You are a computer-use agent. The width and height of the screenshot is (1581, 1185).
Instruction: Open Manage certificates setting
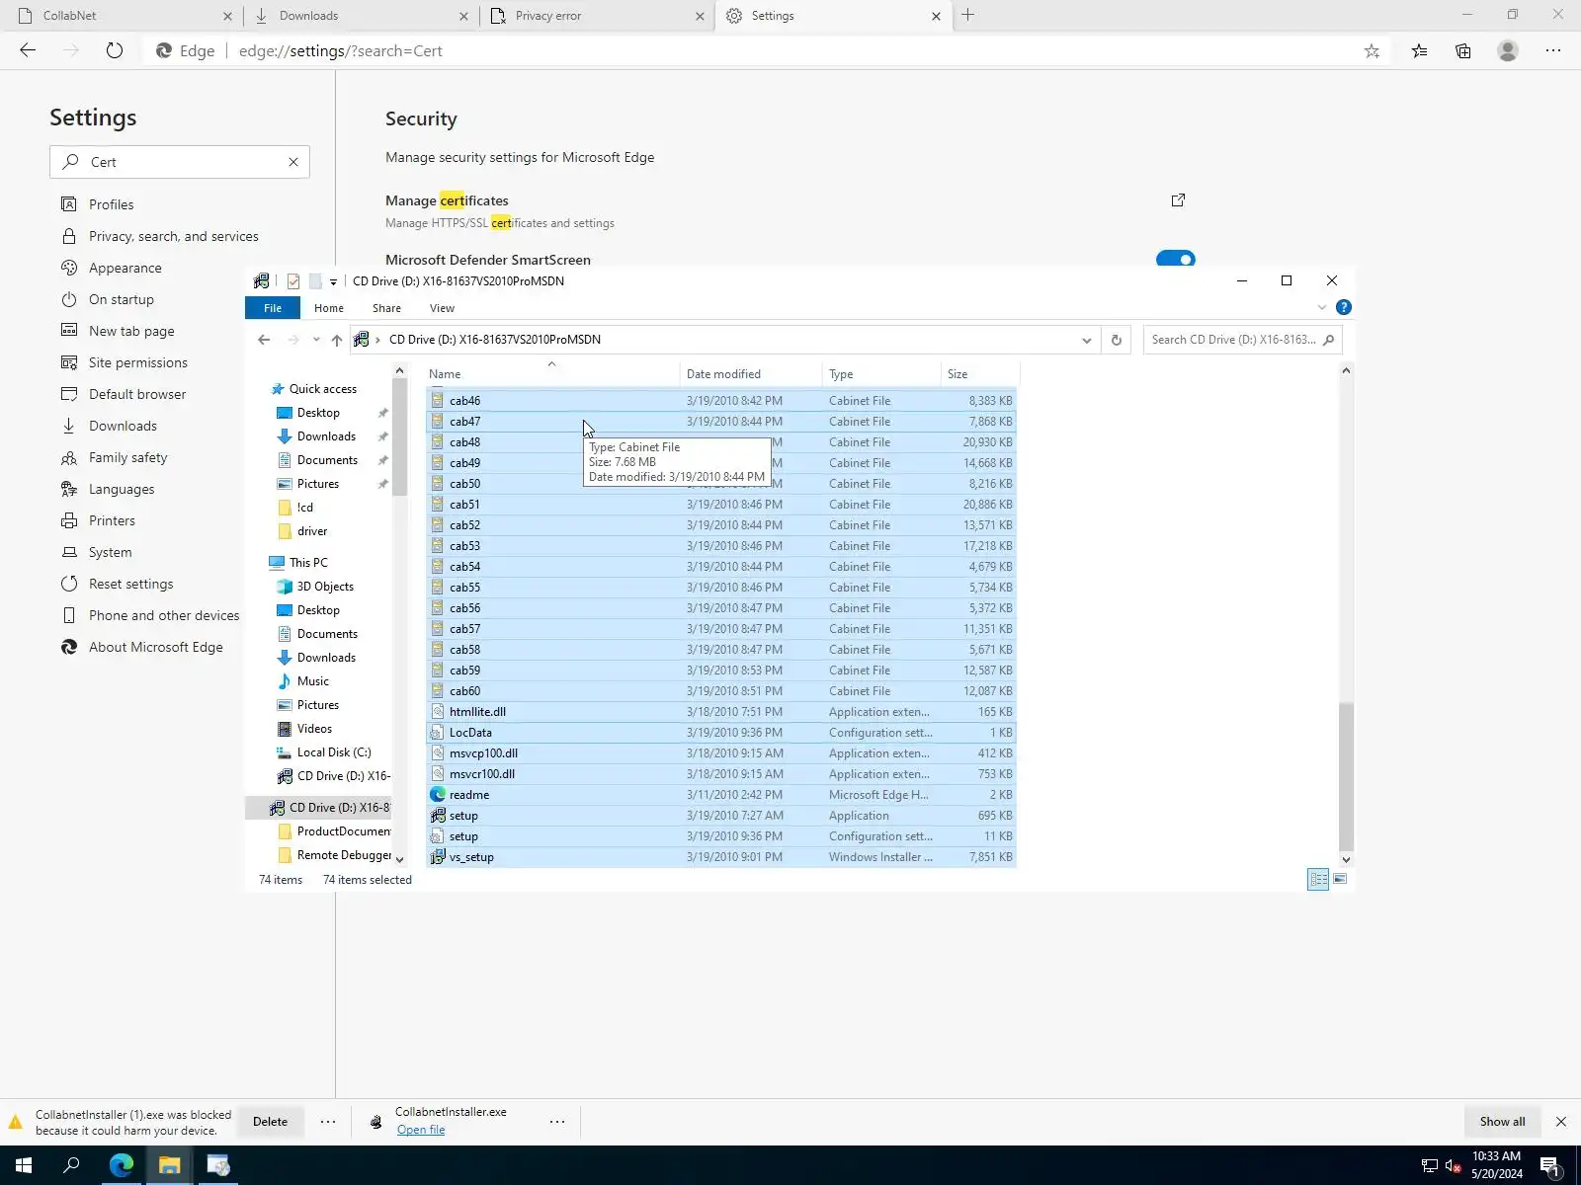coord(447,200)
